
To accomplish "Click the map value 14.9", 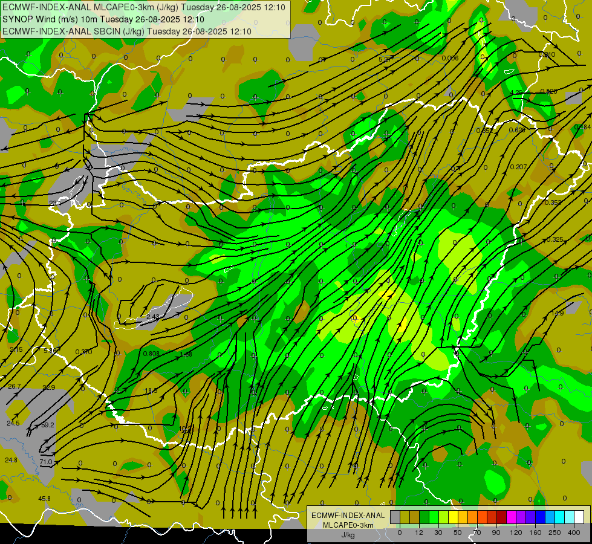I will point(558,313).
